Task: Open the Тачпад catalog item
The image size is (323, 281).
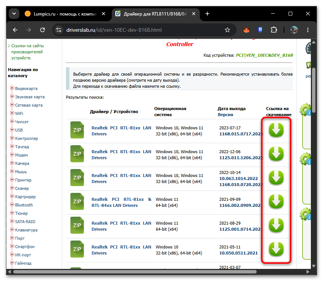Action: [22, 147]
